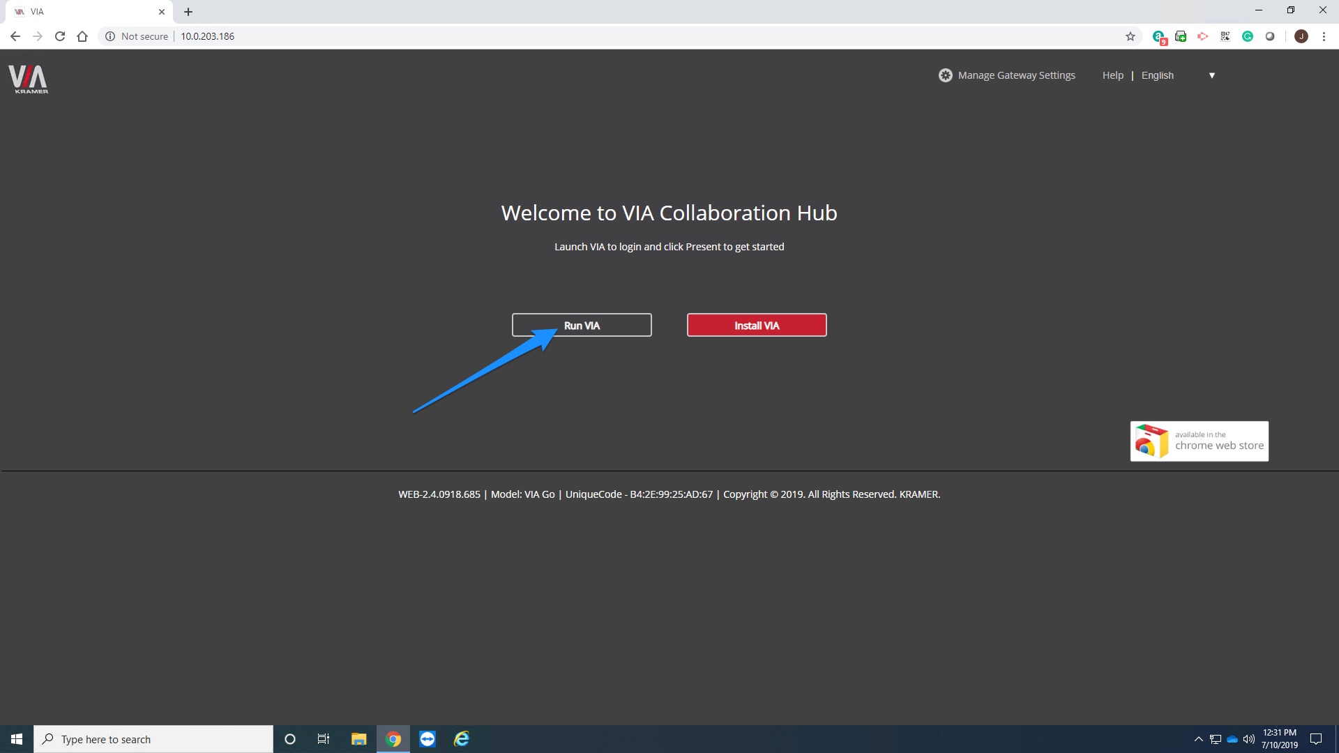This screenshot has width=1339, height=753.
Task: Open the Grammarly extension icon
Action: pos(1248,36)
